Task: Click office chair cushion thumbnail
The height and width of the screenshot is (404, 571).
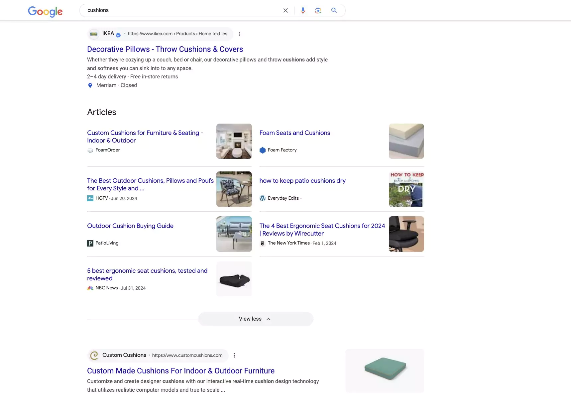Action: click(x=406, y=234)
